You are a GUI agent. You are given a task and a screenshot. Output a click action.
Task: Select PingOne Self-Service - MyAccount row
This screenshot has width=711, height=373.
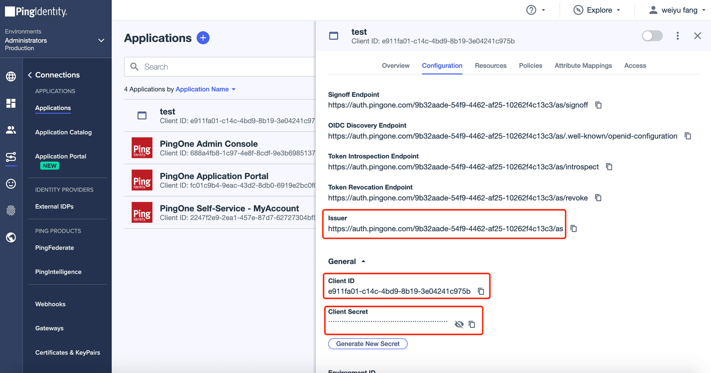220,212
